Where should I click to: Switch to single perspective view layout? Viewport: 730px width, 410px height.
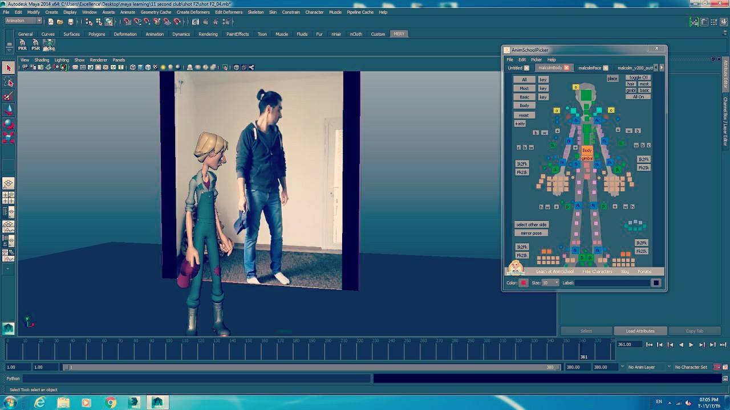[x=8, y=183]
